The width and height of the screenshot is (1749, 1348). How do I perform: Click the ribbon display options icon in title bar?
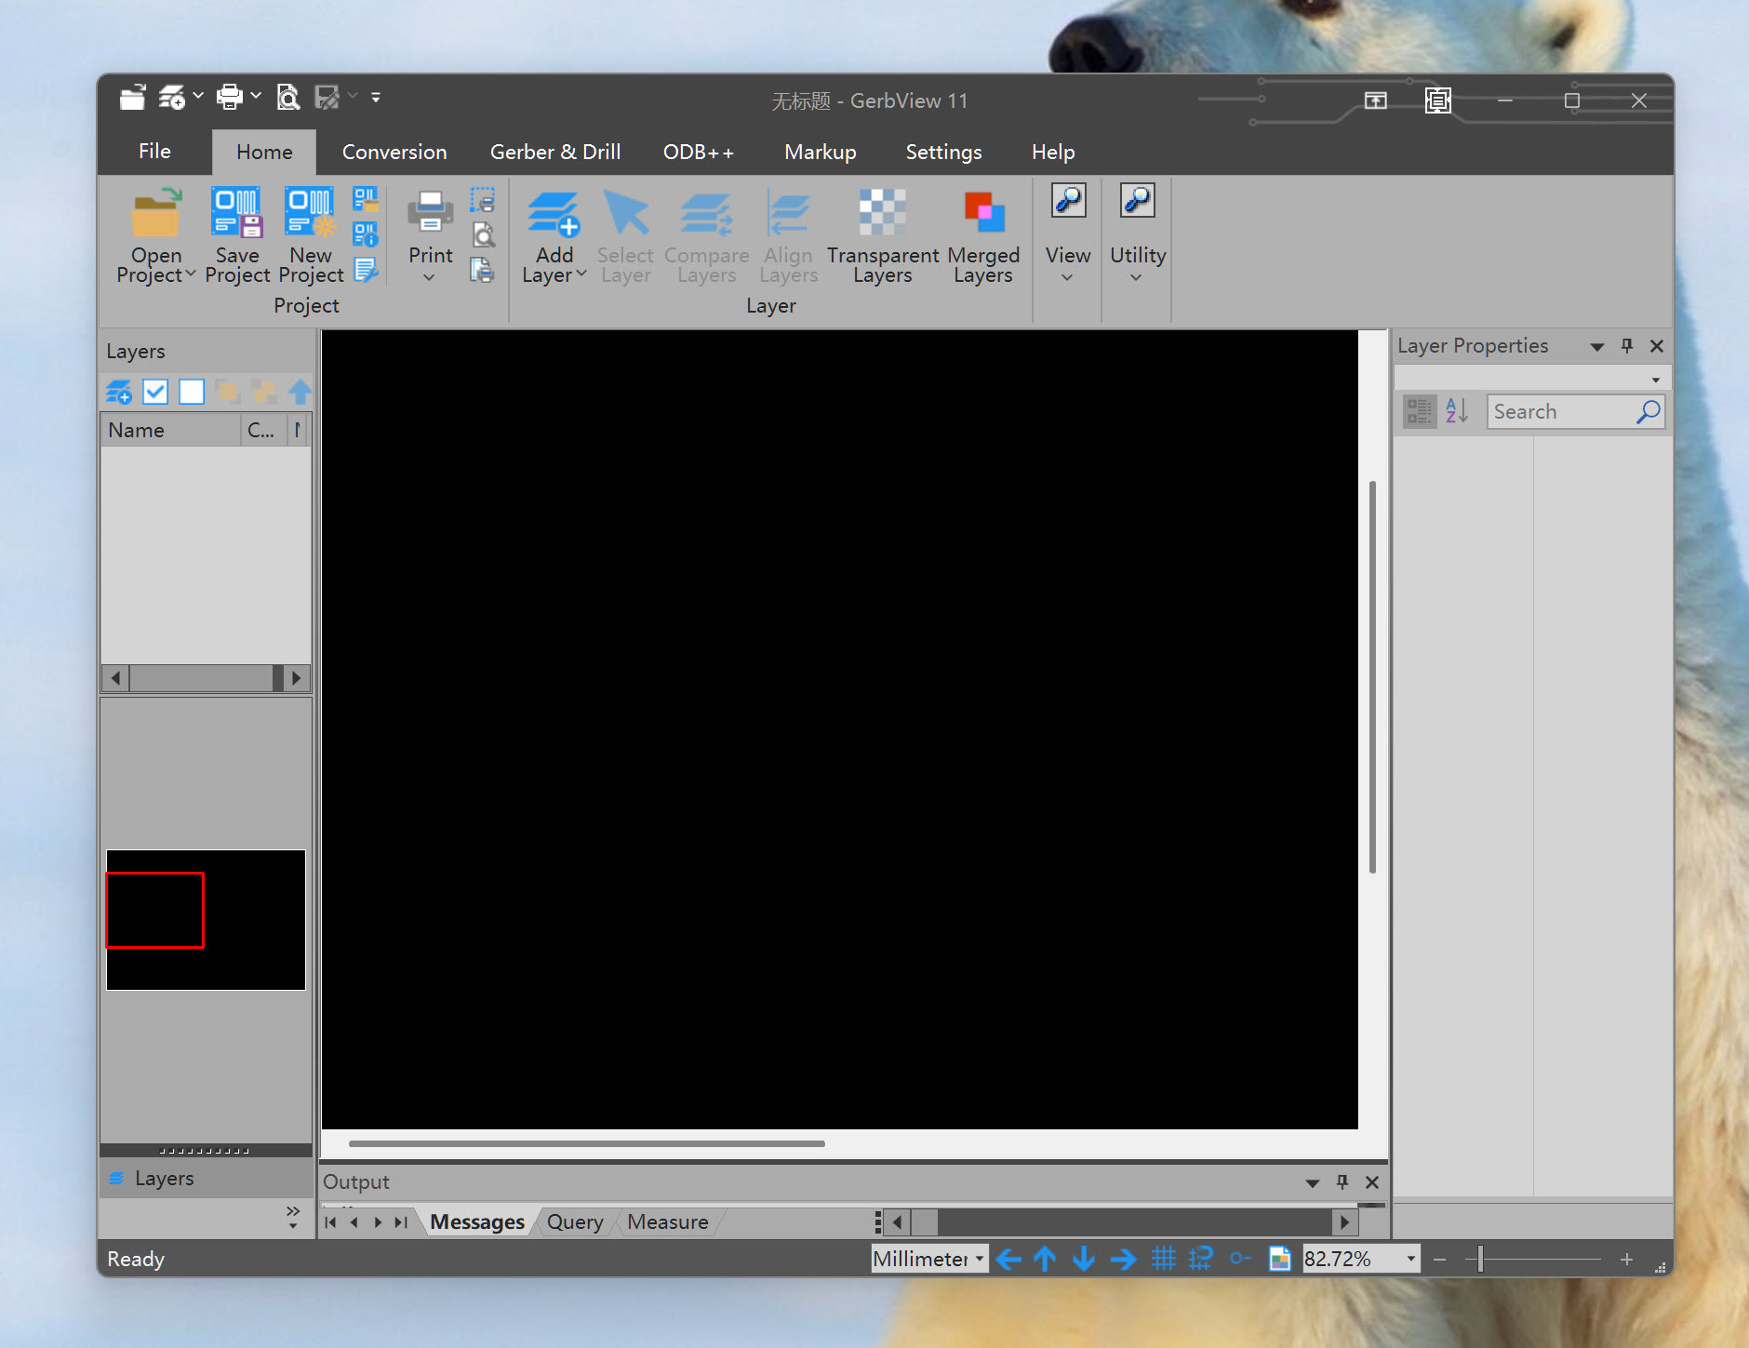coord(1375,100)
